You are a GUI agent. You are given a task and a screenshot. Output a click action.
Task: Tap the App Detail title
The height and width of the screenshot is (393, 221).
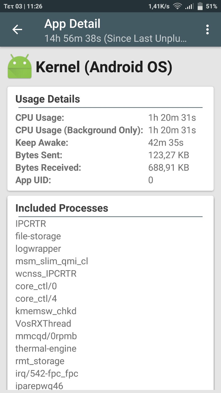72,24
